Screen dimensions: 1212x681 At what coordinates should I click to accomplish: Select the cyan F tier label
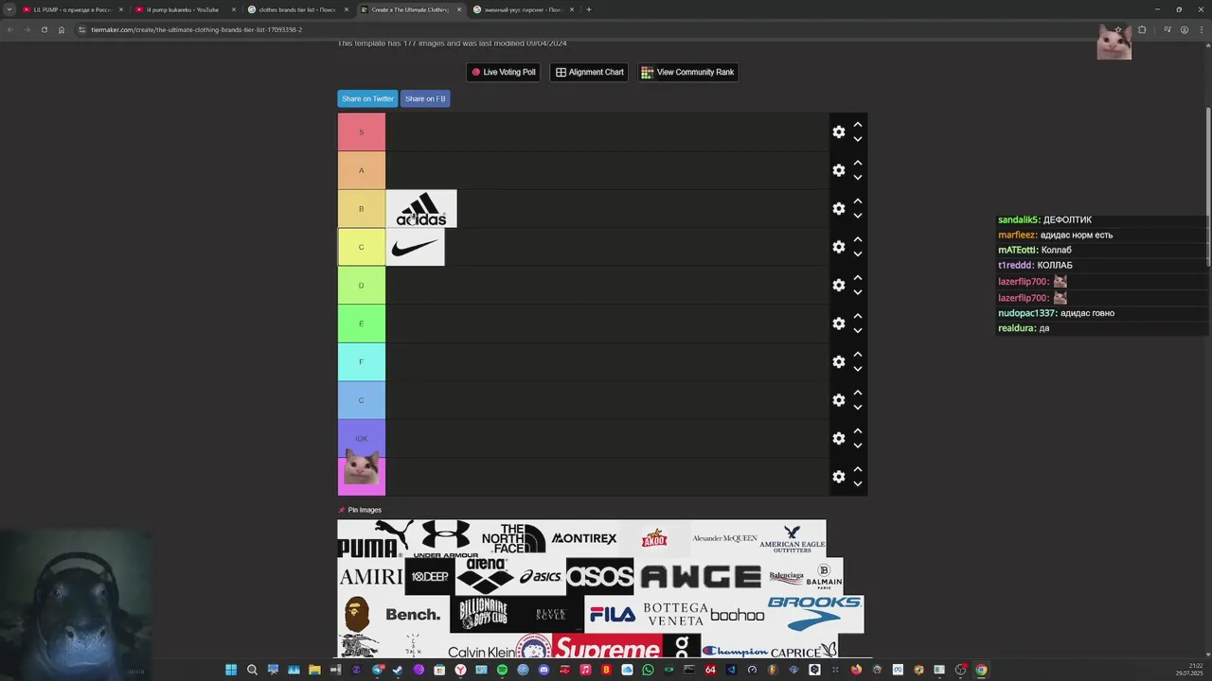click(362, 361)
